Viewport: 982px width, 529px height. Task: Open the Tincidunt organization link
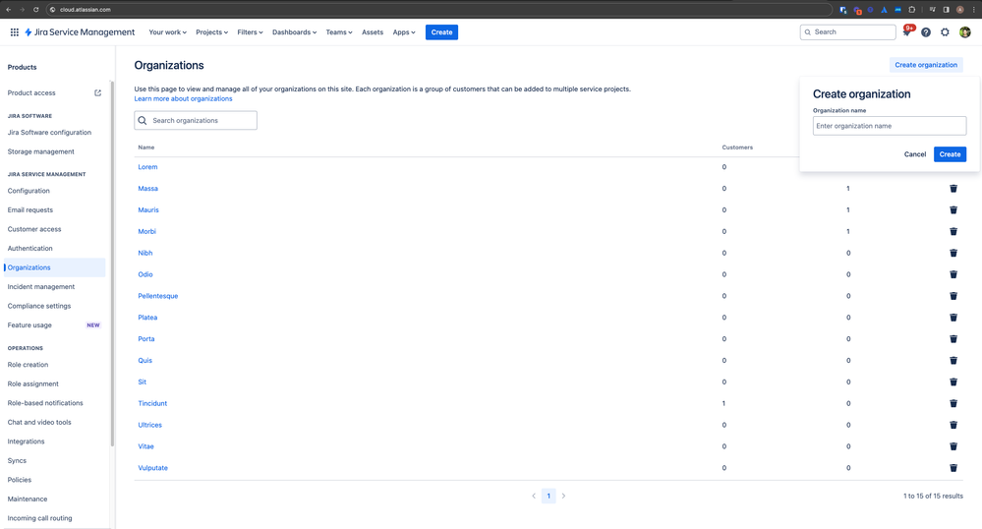coord(152,404)
